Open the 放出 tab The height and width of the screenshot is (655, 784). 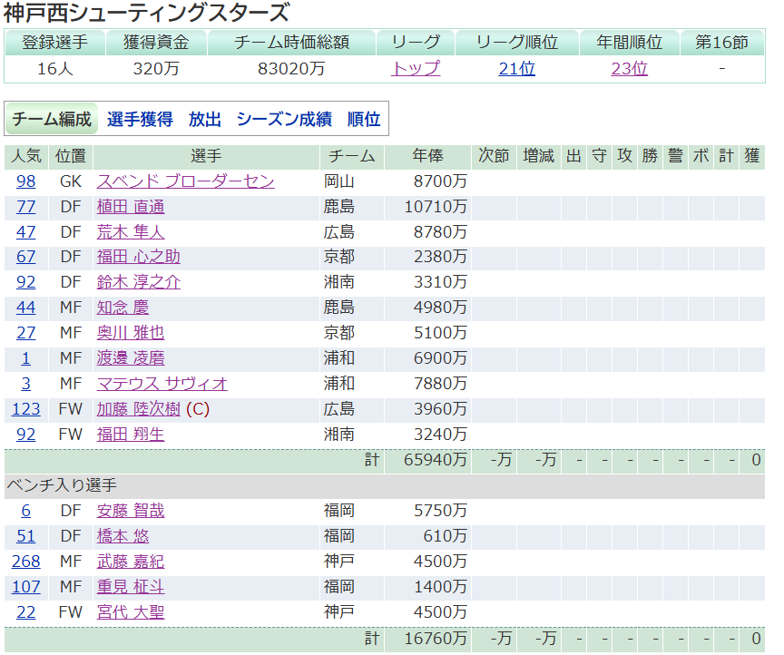[204, 119]
